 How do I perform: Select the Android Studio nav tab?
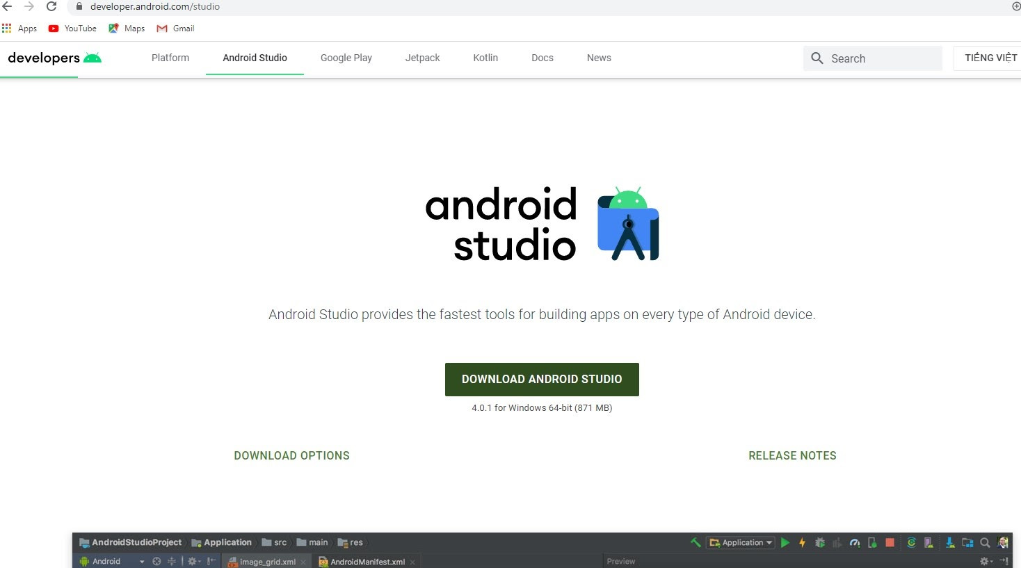255,58
